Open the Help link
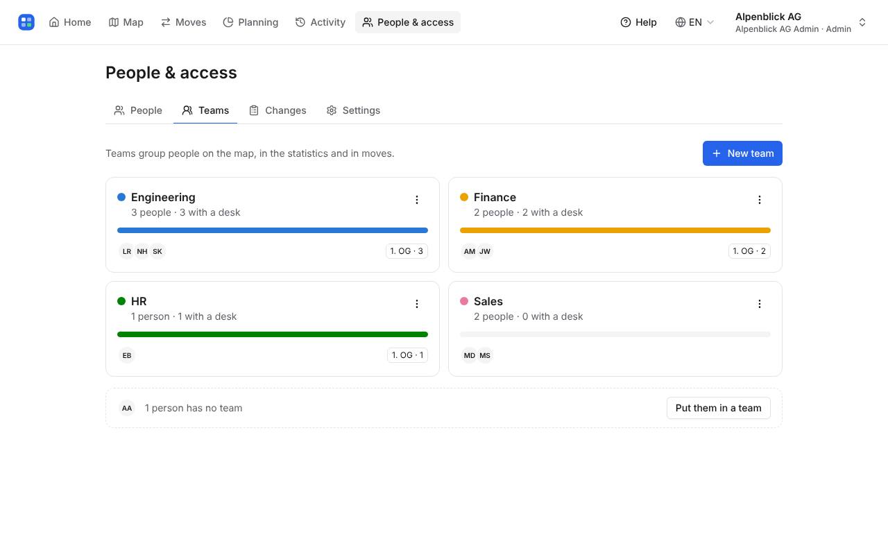 click(x=638, y=22)
